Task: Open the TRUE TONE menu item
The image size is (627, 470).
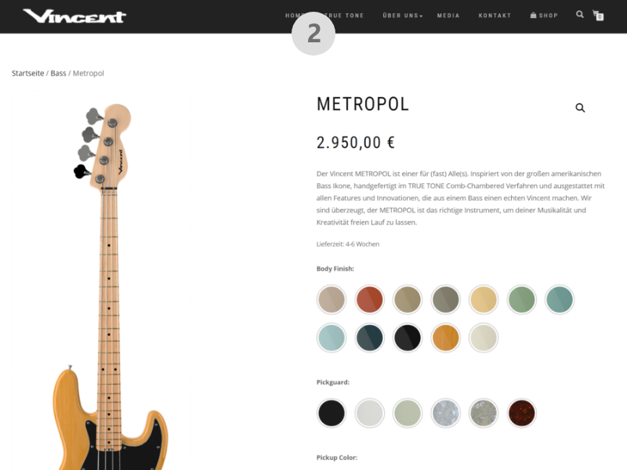Action: click(x=346, y=16)
